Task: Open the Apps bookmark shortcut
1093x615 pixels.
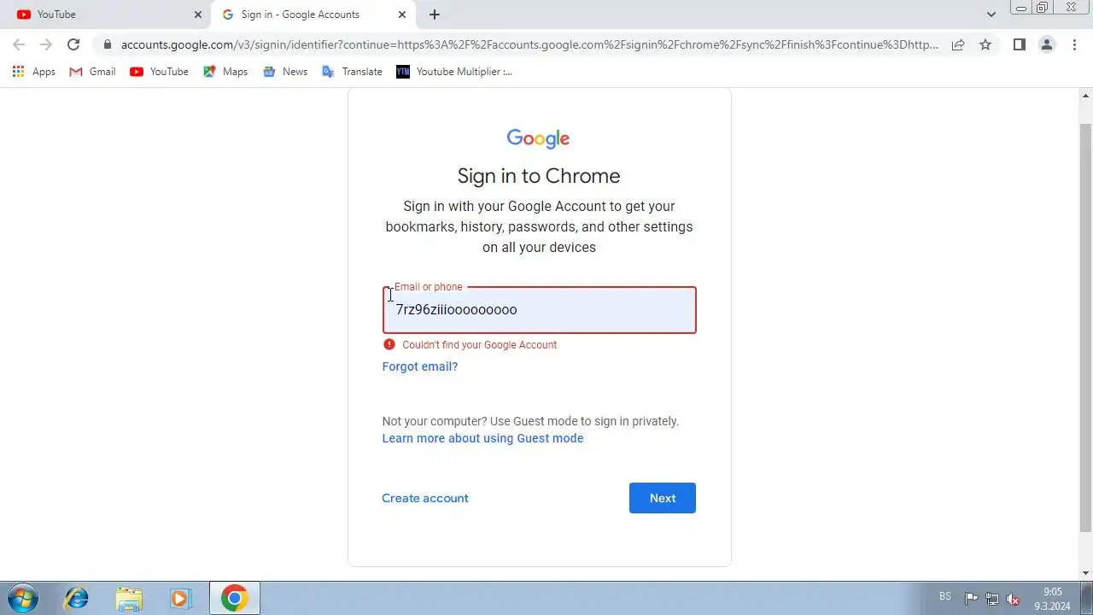Action: click(x=34, y=72)
